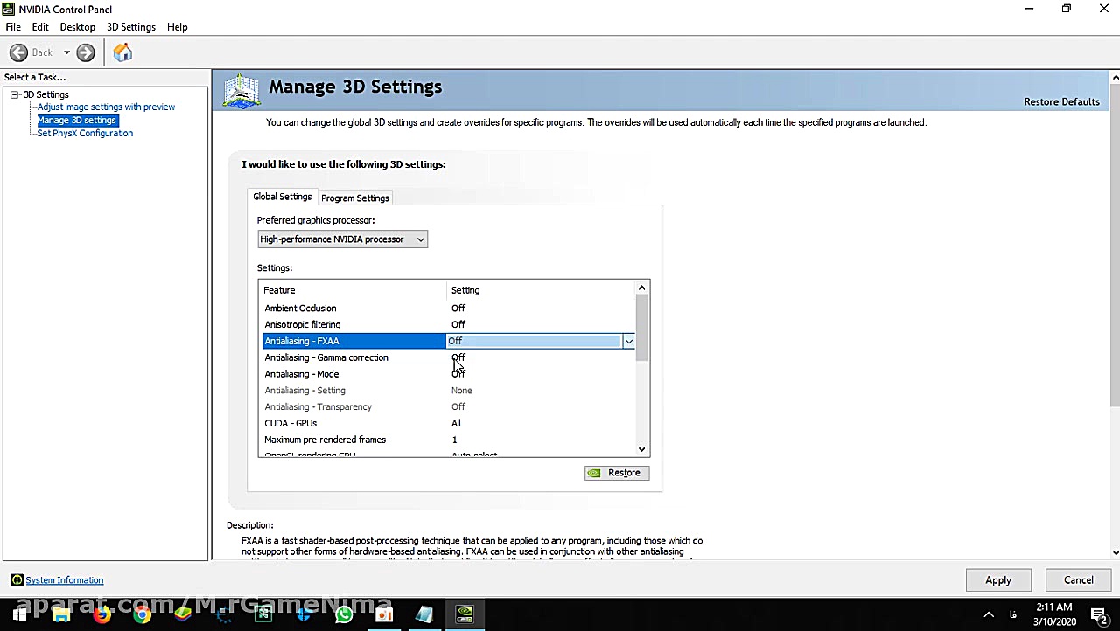Open the 3D Settings menu

pyautogui.click(x=131, y=27)
